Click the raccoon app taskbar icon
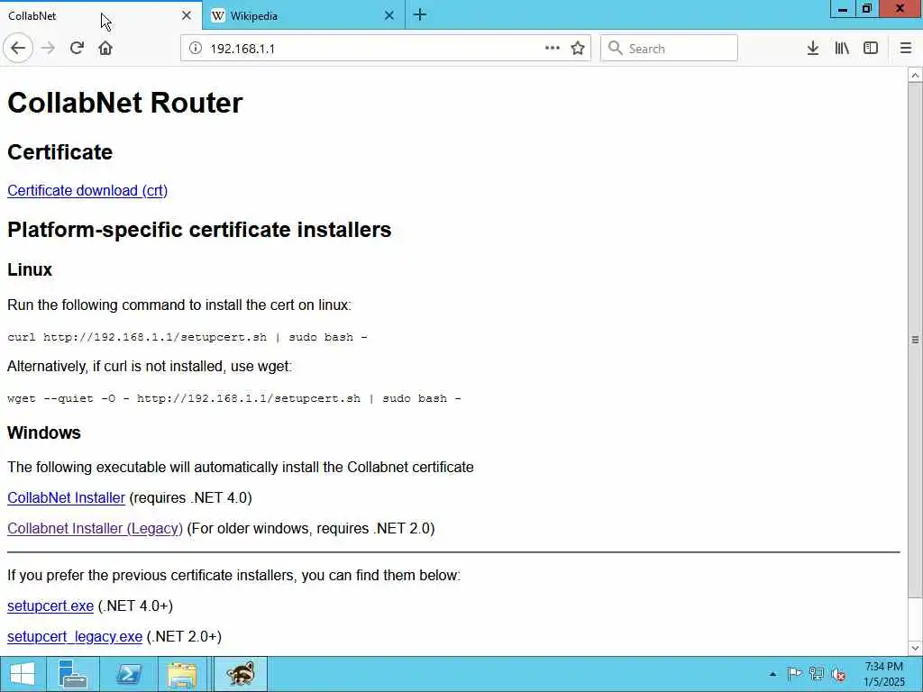This screenshot has height=692, width=923. click(x=240, y=674)
